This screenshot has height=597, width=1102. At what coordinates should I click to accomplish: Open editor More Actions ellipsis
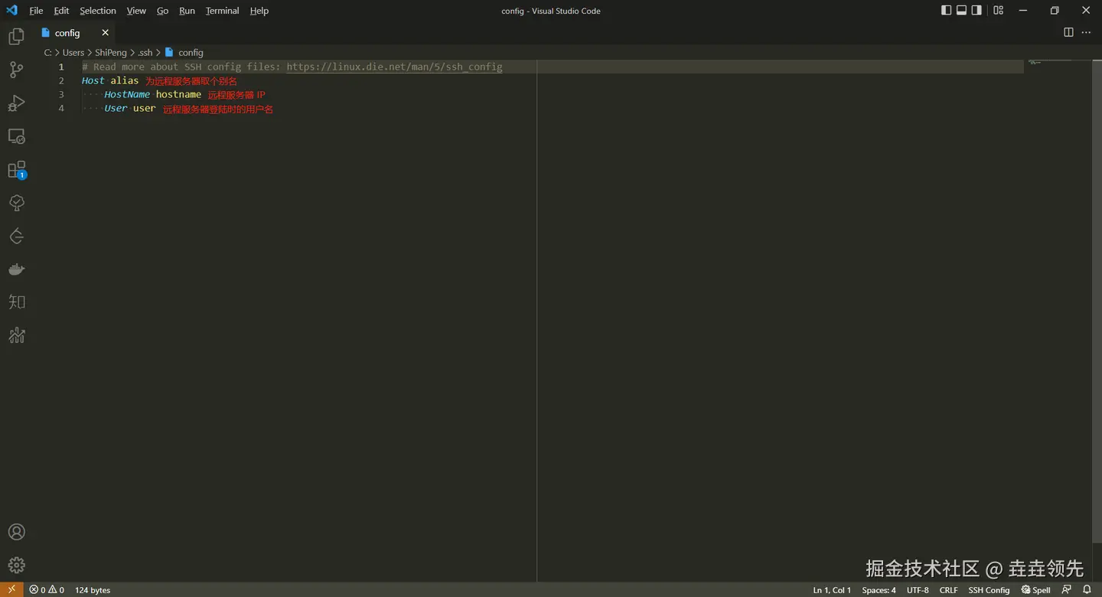tap(1086, 32)
